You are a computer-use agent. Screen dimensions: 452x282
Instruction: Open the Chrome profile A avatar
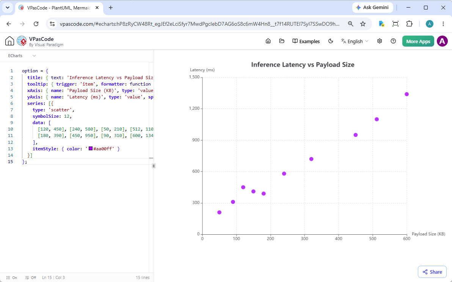click(430, 24)
